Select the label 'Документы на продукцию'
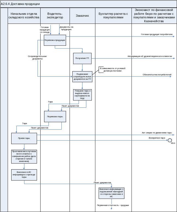The width and height of the screenshot is (177, 212). [66, 28]
